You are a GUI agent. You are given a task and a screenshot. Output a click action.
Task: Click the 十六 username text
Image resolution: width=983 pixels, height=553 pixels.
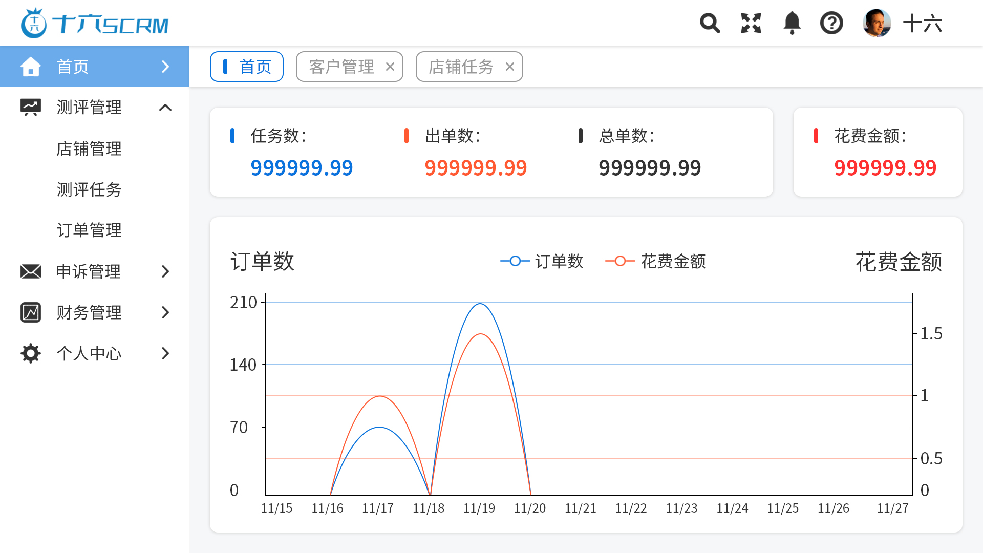tap(922, 24)
